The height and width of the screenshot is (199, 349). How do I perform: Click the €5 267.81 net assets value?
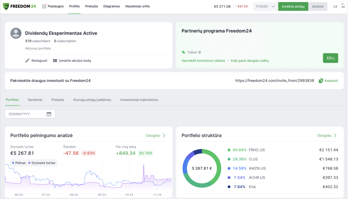pyautogui.click(x=22, y=153)
